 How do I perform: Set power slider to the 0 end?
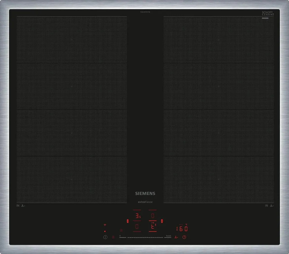click(123, 237)
